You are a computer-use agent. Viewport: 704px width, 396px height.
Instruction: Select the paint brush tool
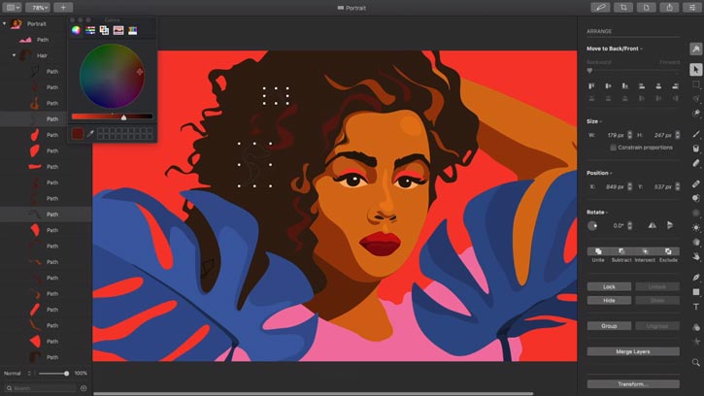(x=696, y=133)
